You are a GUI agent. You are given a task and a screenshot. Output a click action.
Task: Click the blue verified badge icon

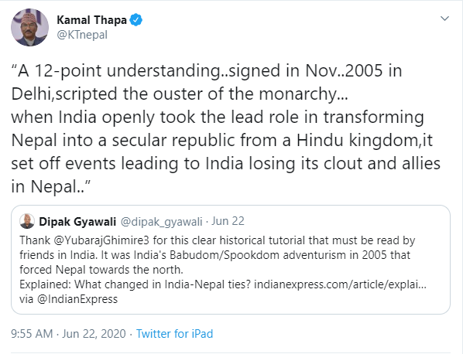point(135,20)
